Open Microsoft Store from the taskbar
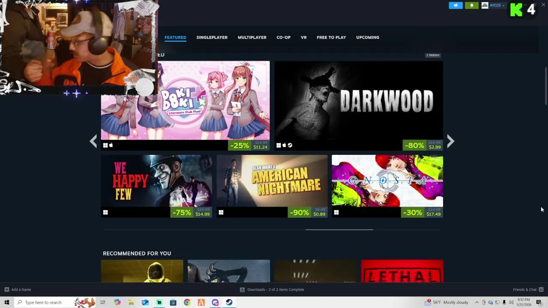The height and width of the screenshot is (308, 548). (173, 302)
